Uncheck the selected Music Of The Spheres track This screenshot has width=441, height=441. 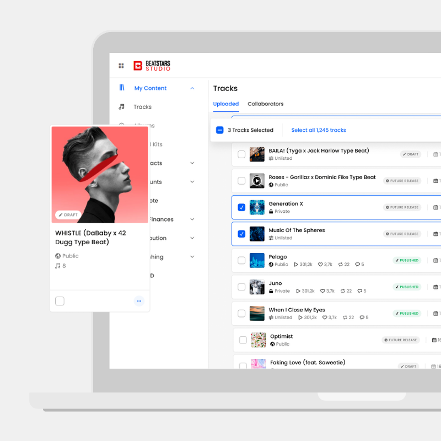pyautogui.click(x=241, y=234)
